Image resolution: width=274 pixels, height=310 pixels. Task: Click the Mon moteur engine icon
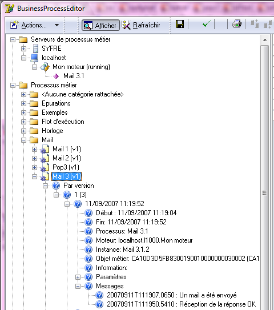(x=45, y=67)
